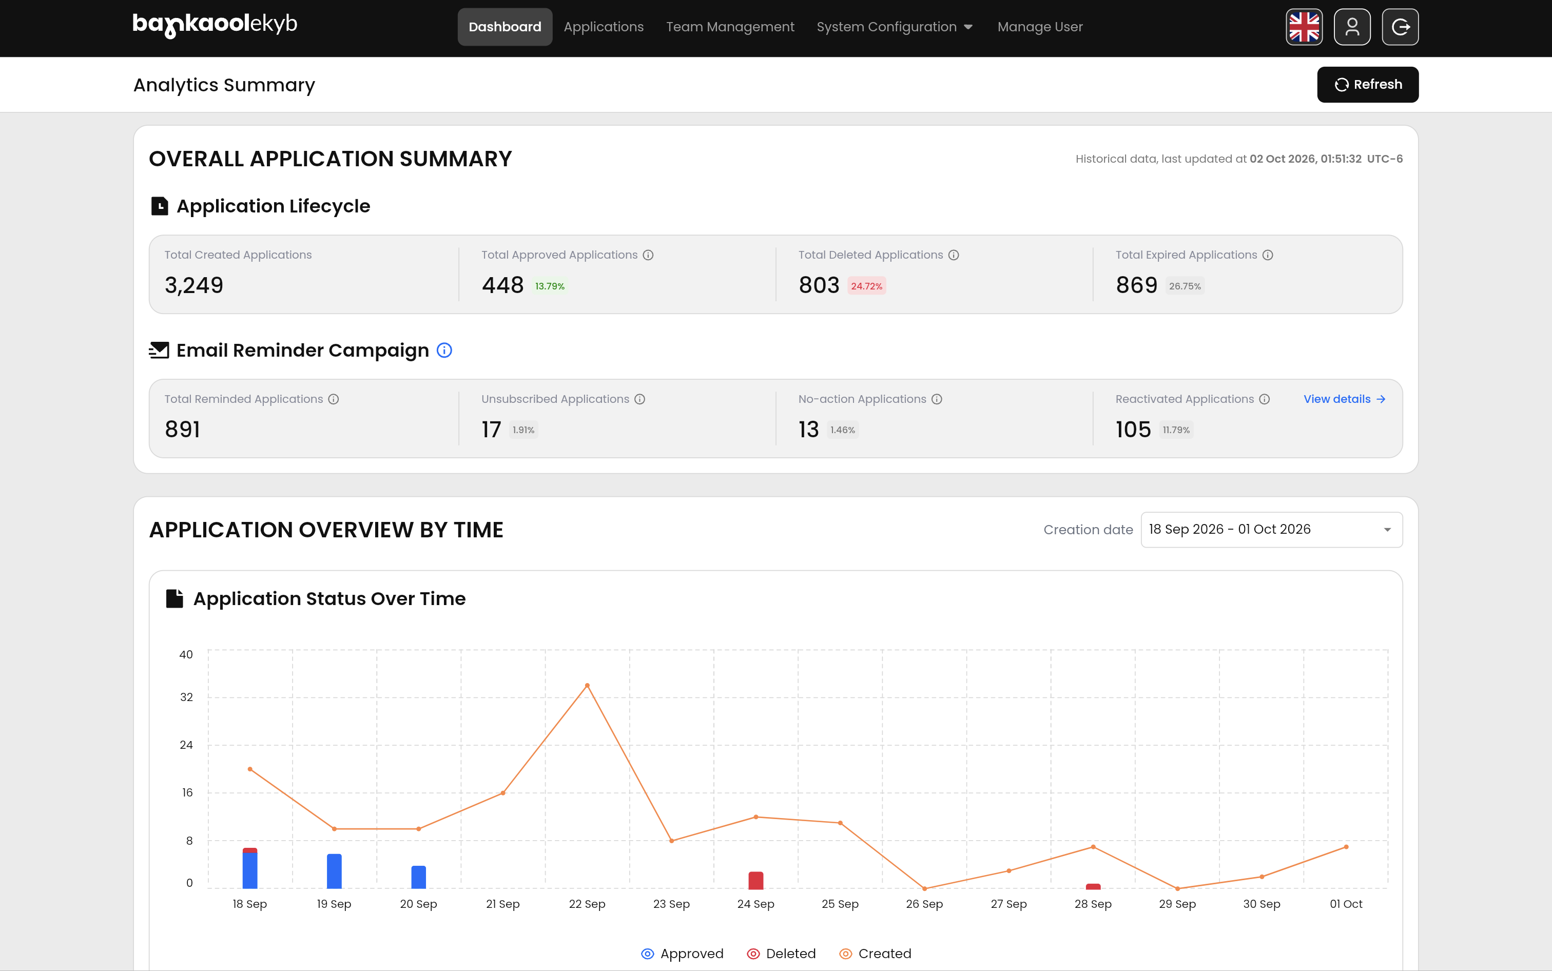
Task: Click the 1.46% no-action percentage badge
Action: [842, 430]
